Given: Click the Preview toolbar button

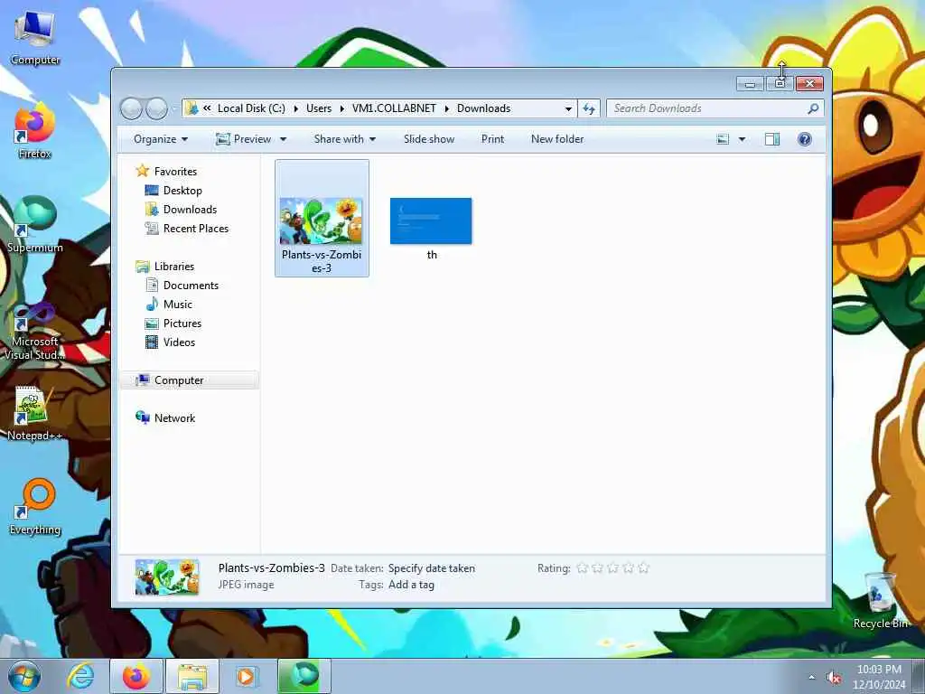Looking at the screenshot, I should pos(244,139).
